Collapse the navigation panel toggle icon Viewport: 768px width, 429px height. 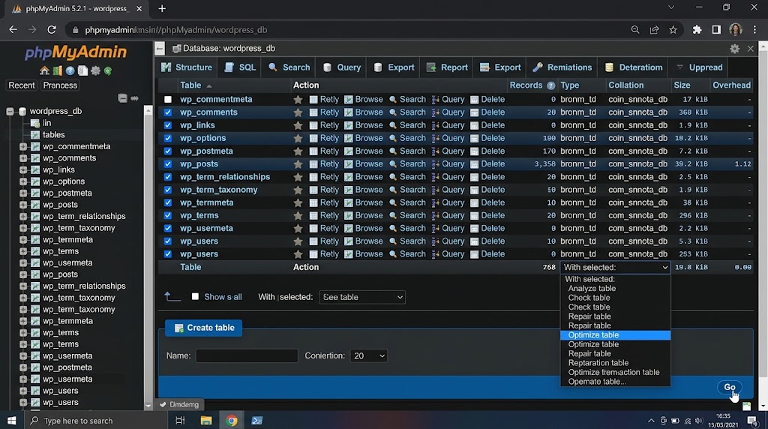[x=160, y=49]
